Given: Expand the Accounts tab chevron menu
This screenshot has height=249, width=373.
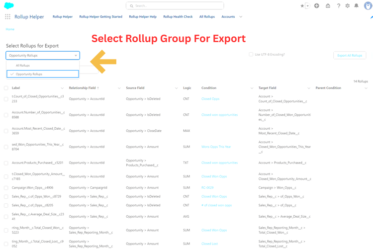Looking at the screenshot, I should pyautogui.click(x=241, y=16).
